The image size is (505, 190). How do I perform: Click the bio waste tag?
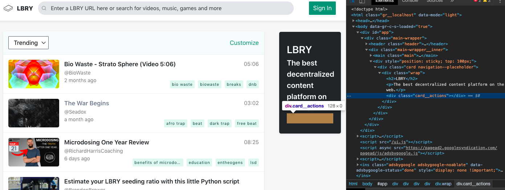pos(182,84)
